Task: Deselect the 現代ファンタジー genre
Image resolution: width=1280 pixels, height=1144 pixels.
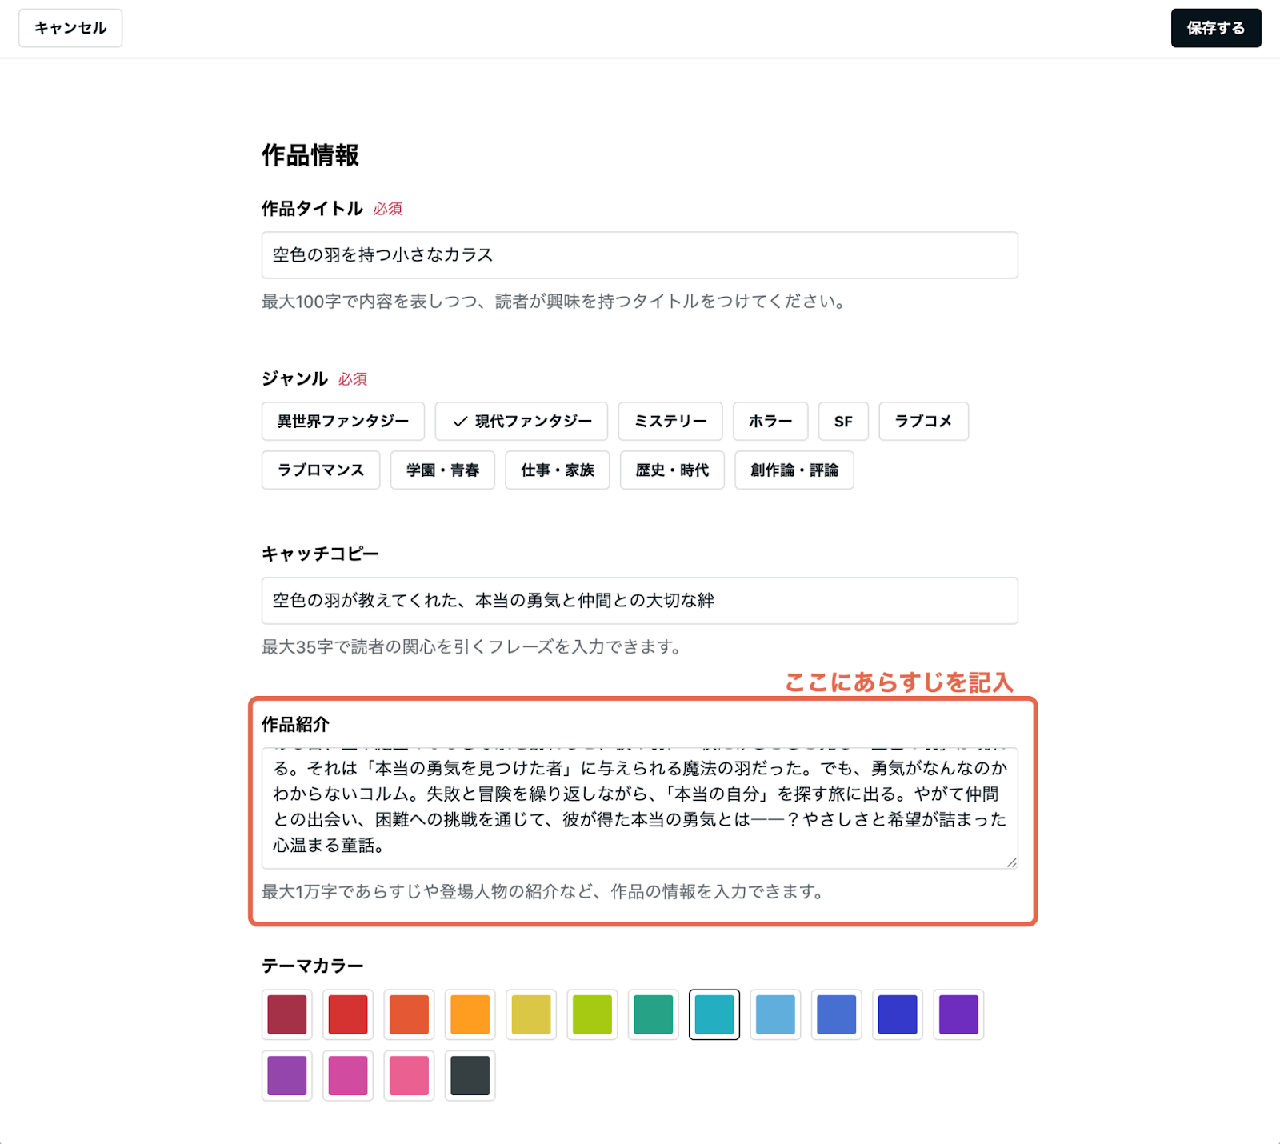Action: click(522, 422)
